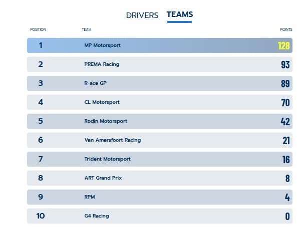The height and width of the screenshot is (235, 307).
Task: Click position number 6 for Van Amersfoort
Action: [x=41, y=140]
